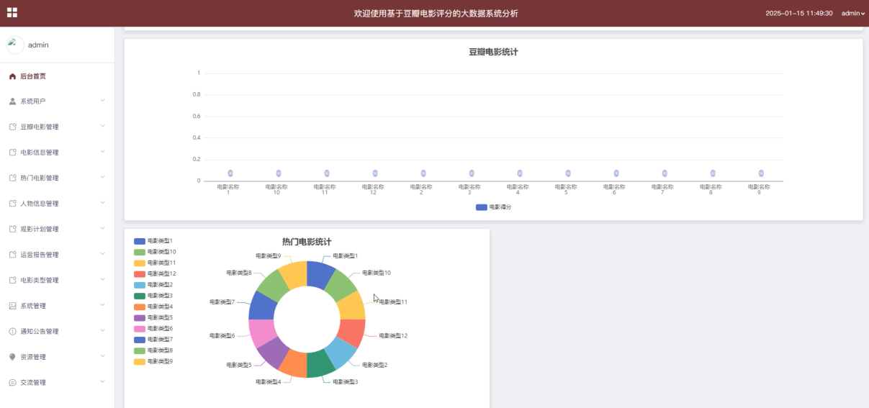Click the pin icon beside 资源管理
This screenshot has height=408, width=869.
(12, 357)
